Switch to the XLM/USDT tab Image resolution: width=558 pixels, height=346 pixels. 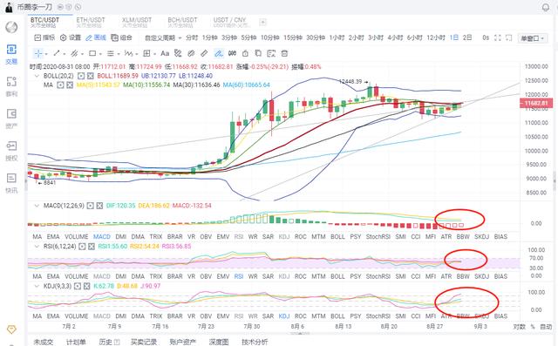[137, 22]
